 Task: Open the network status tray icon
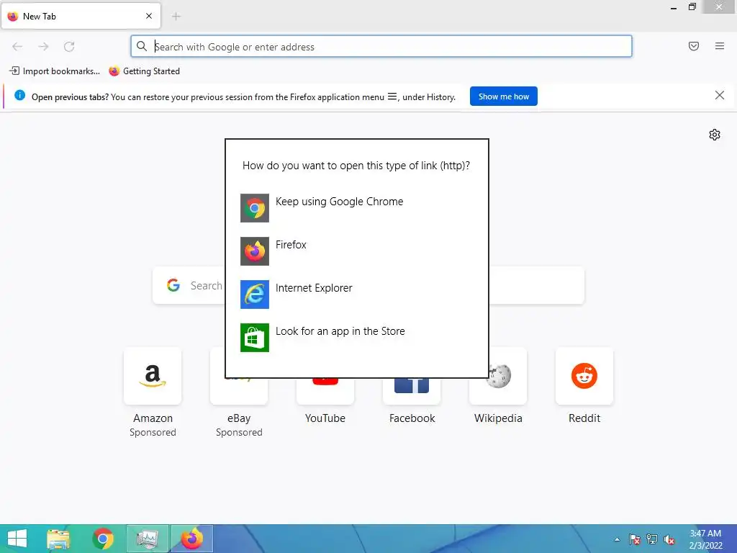[x=652, y=539]
